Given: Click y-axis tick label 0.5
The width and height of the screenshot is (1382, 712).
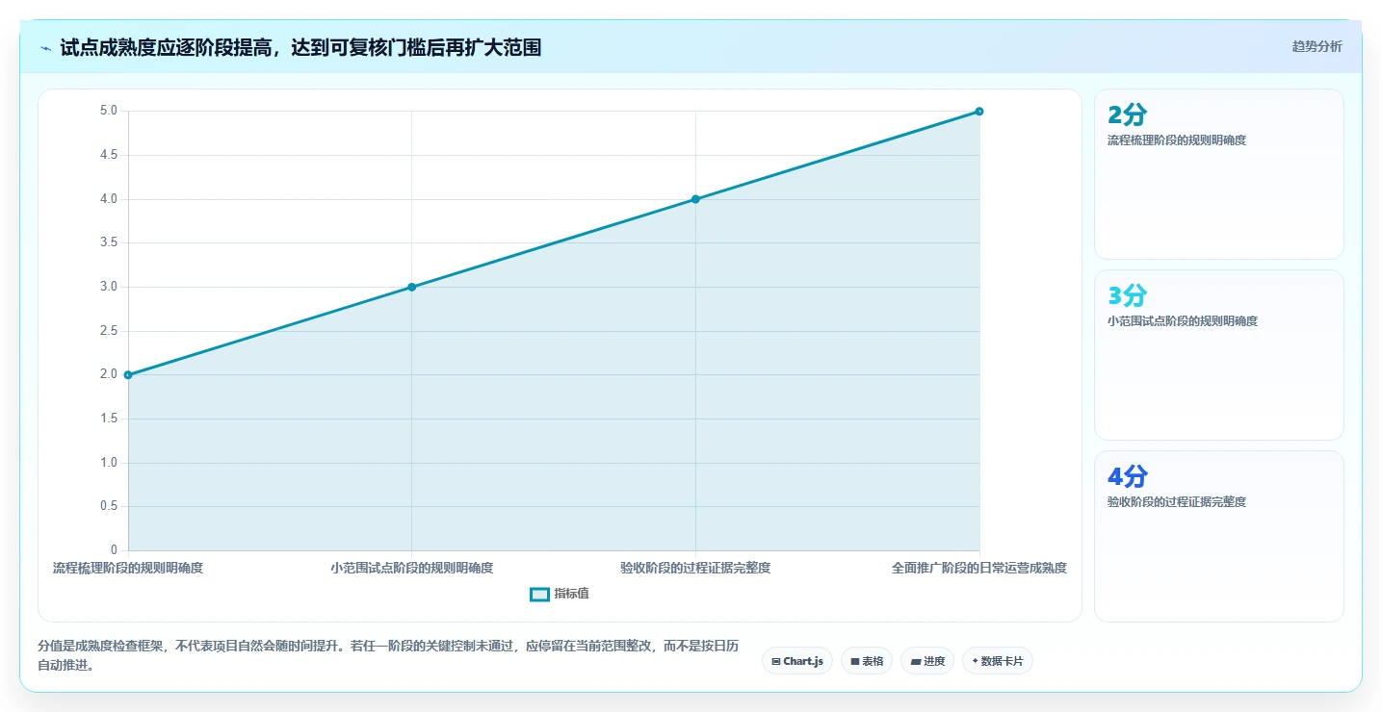Looking at the screenshot, I should tap(108, 506).
